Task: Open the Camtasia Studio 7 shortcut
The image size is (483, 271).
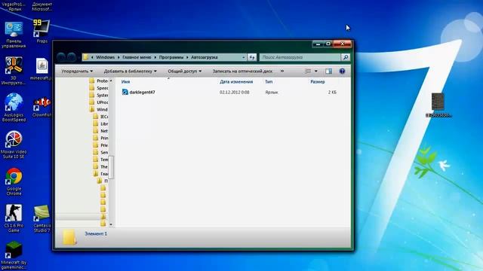Action: click(42, 218)
